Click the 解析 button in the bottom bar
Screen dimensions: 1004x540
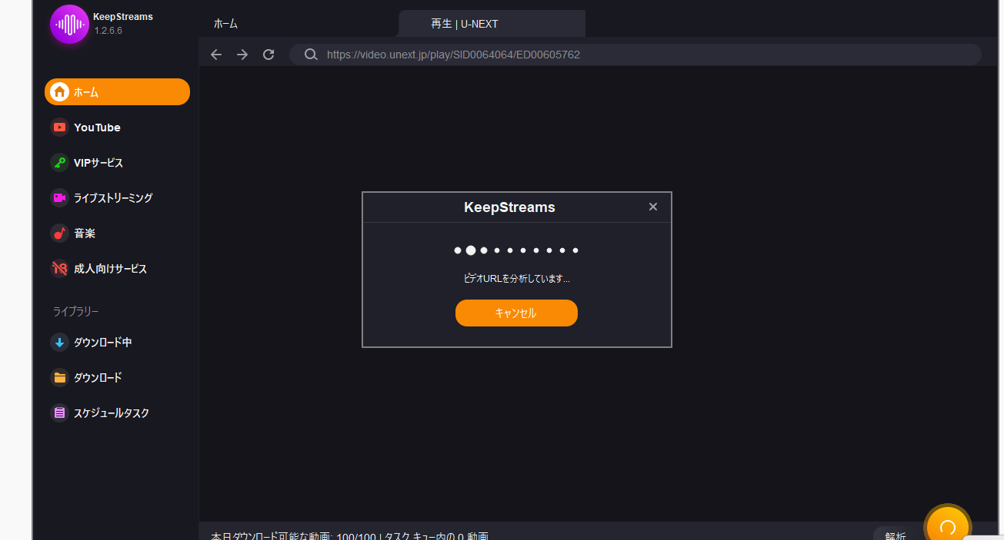(896, 535)
